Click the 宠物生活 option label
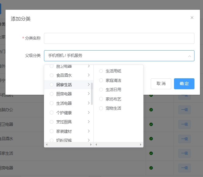The image size is (203, 177). 114,108
